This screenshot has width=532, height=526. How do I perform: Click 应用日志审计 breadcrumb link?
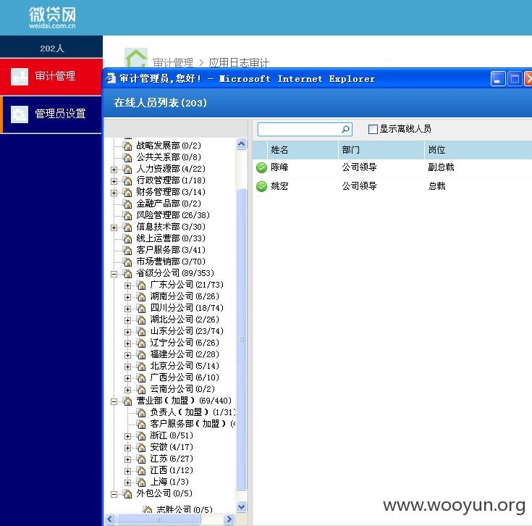pyautogui.click(x=239, y=63)
